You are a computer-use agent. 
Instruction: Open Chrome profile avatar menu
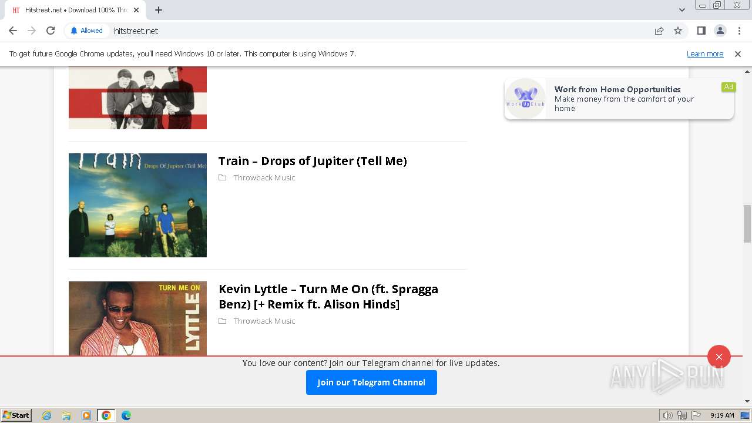click(x=720, y=31)
